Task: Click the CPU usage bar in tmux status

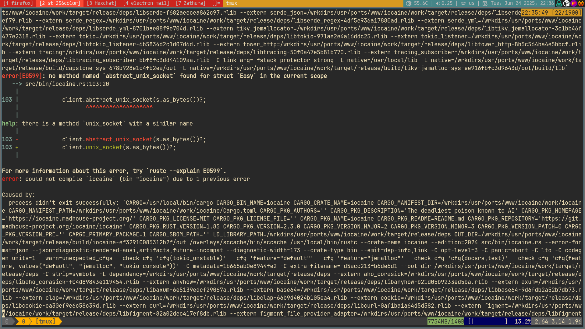Action: click(x=488, y=321)
